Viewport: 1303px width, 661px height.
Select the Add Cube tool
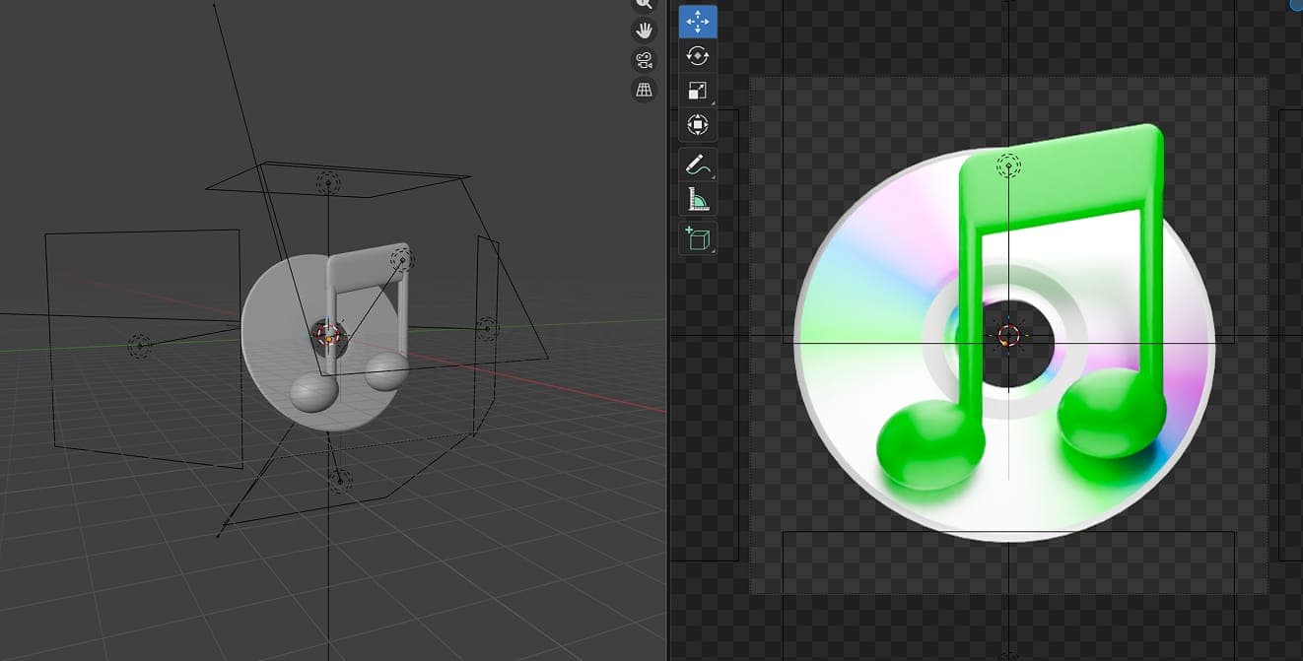(x=698, y=238)
